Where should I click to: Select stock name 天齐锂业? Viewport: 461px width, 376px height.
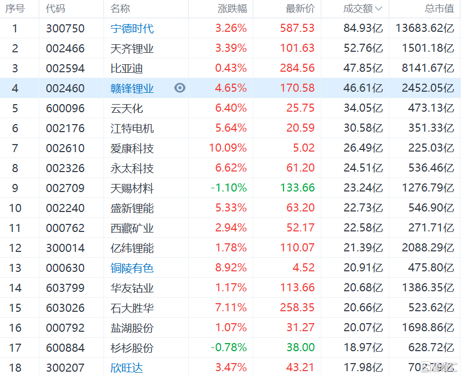132,49
